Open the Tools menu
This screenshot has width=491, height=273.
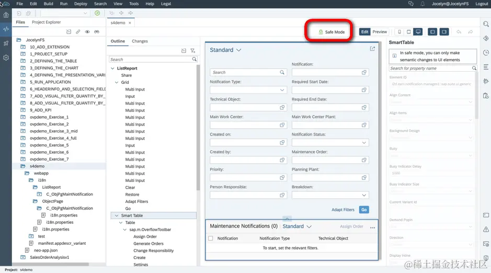[134, 4]
